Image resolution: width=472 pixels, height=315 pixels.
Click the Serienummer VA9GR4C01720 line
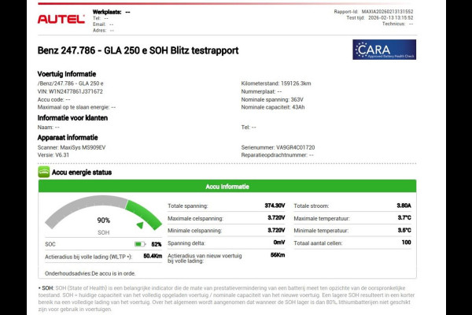coord(278,147)
